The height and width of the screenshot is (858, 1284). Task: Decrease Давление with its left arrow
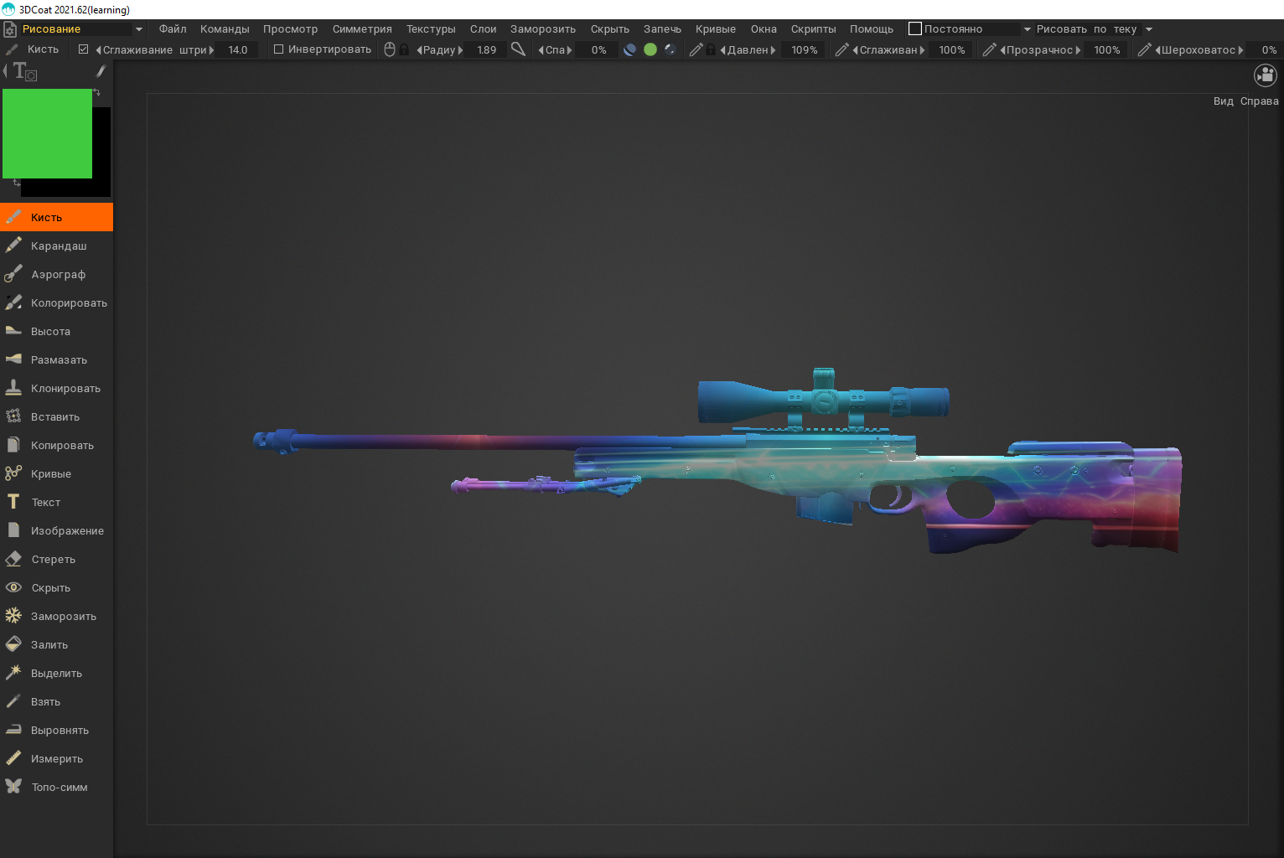[x=722, y=50]
